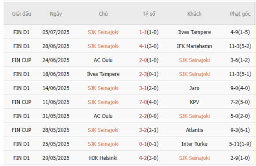Click the Phạt góc column header
The height and width of the screenshot is (166, 256).
[240, 14]
